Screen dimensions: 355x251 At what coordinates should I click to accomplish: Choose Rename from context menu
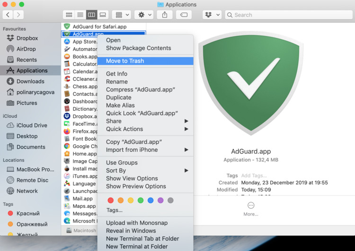pos(145,82)
